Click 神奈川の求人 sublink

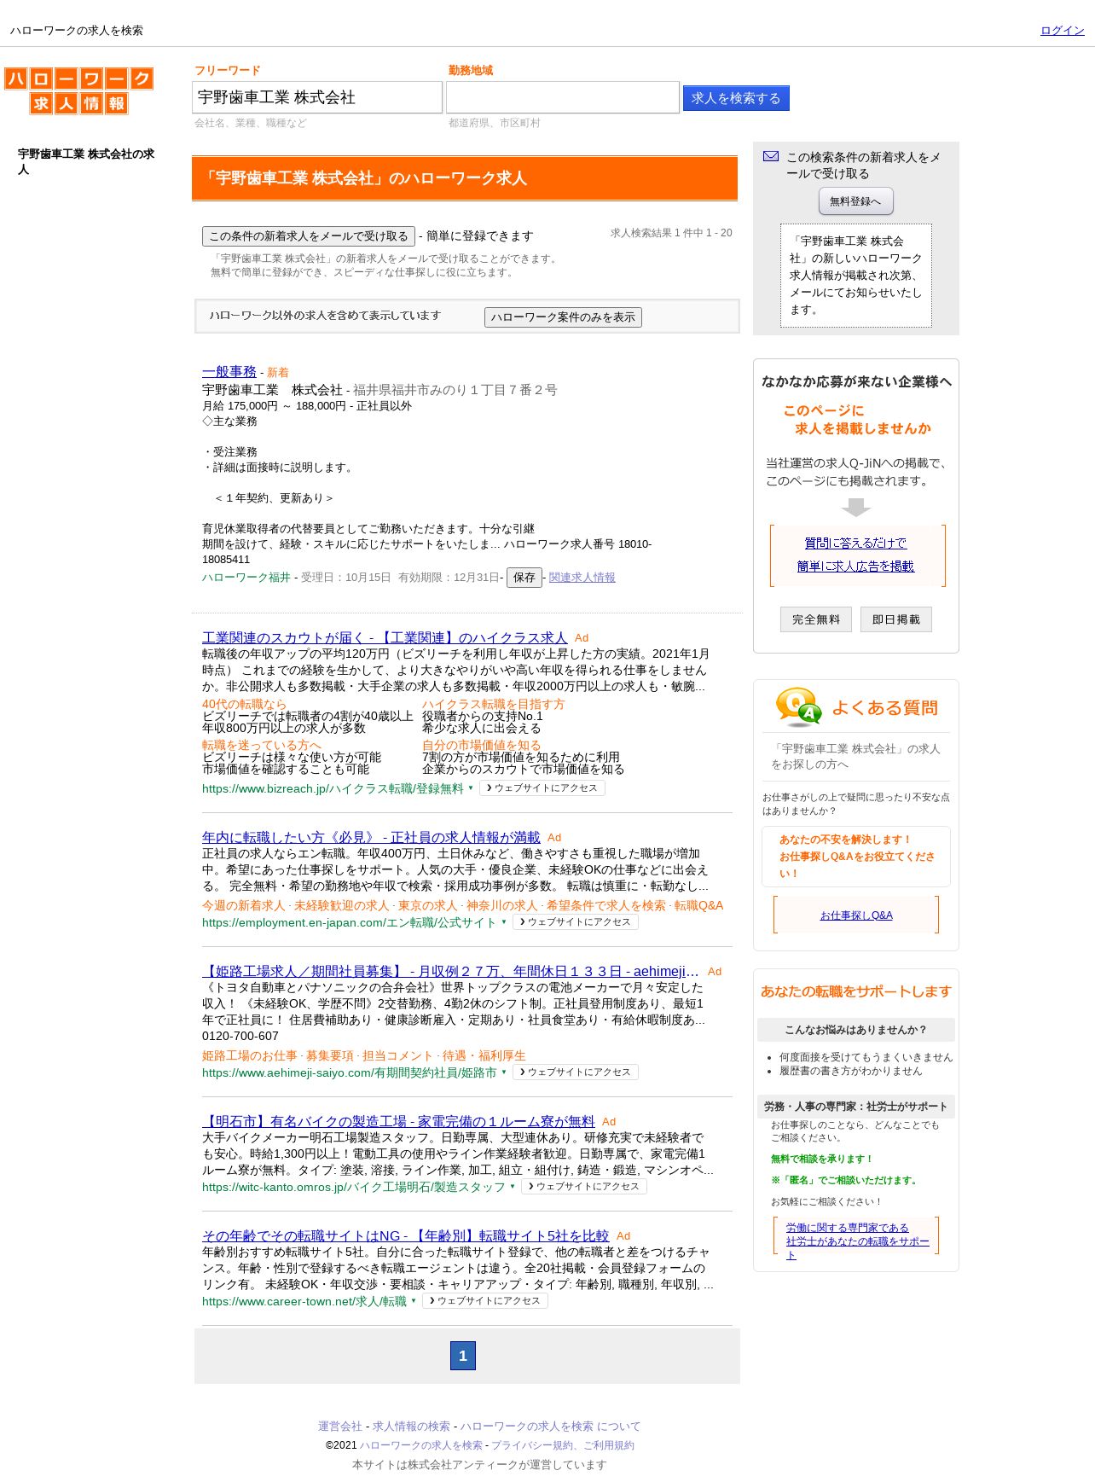tap(501, 905)
